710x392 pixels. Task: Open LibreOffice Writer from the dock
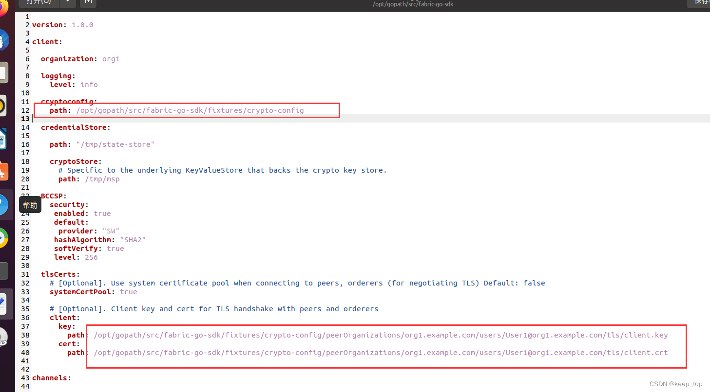6,138
